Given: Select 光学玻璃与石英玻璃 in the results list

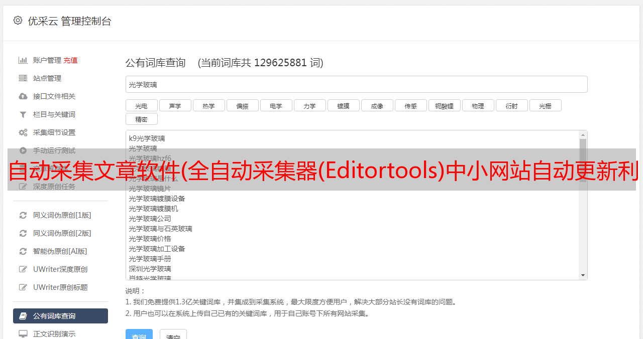Looking at the screenshot, I should tap(160, 229).
